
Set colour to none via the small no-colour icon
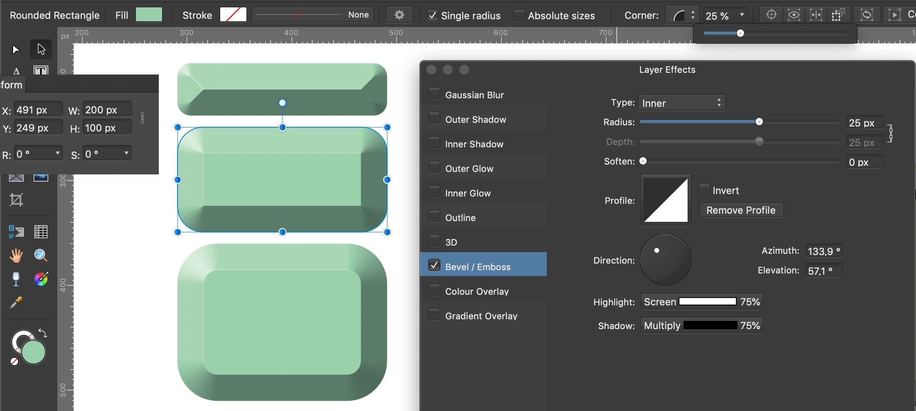pyautogui.click(x=14, y=361)
